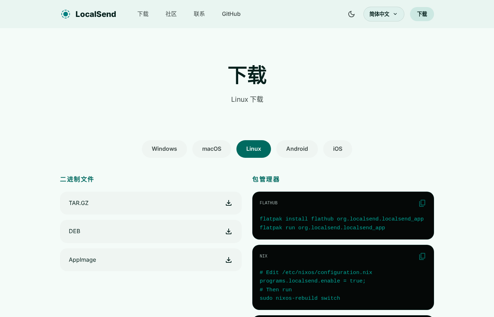Open the 联系 navigation link
Image resolution: width=494 pixels, height=317 pixels.
click(x=199, y=14)
